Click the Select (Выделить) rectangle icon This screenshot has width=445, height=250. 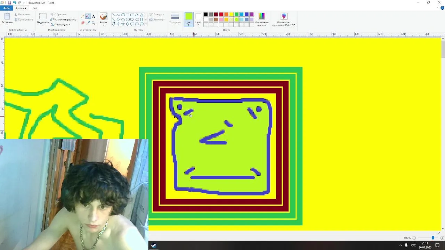(43, 16)
